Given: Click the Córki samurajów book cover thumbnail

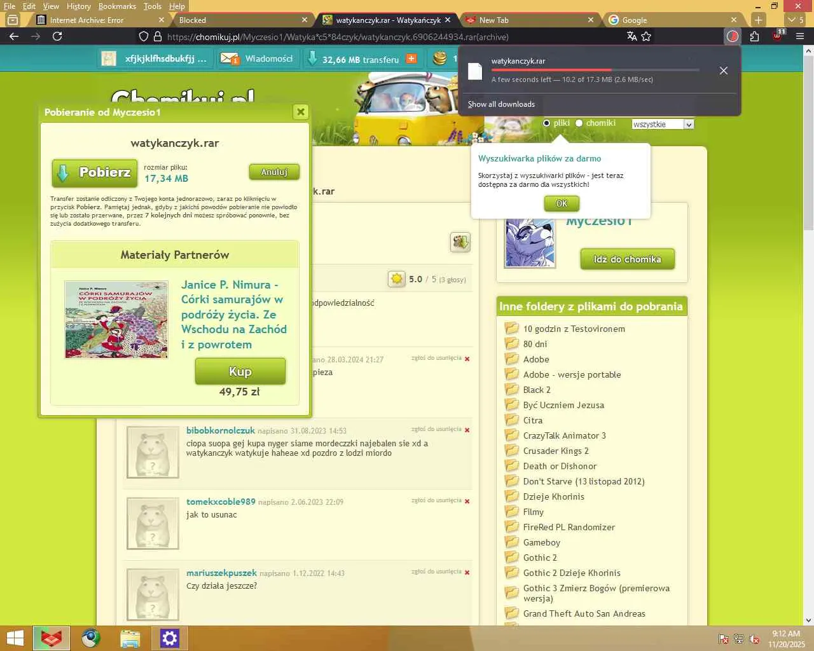Looking at the screenshot, I should click(116, 320).
